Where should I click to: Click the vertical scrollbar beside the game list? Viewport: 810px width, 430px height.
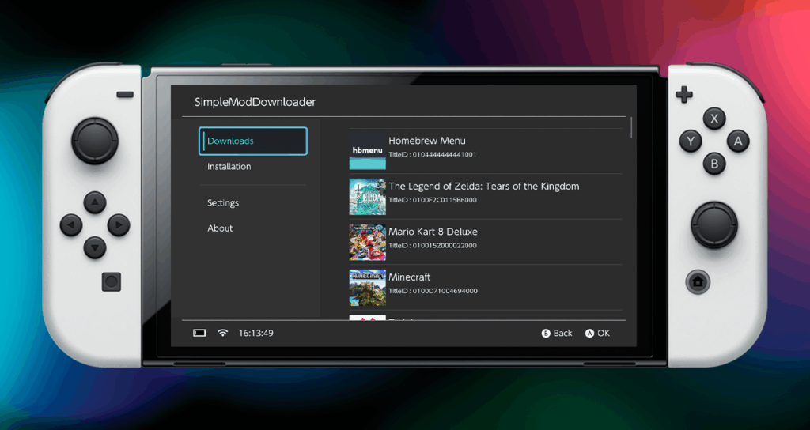(631, 128)
